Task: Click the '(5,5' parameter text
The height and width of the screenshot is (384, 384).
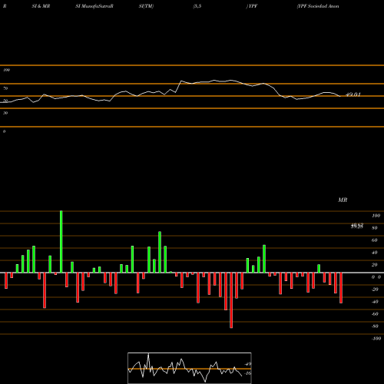Action: tap(197, 6)
